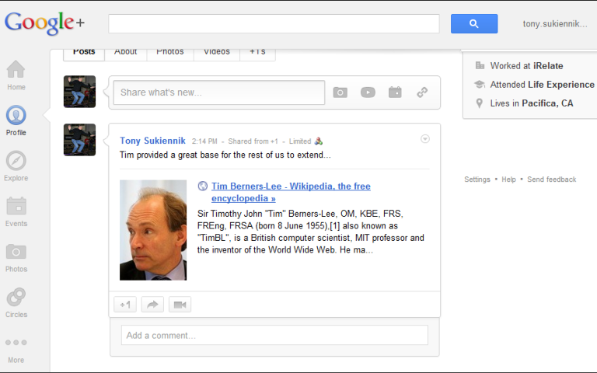Give a +1 to Tony's post

tap(125, 305)
